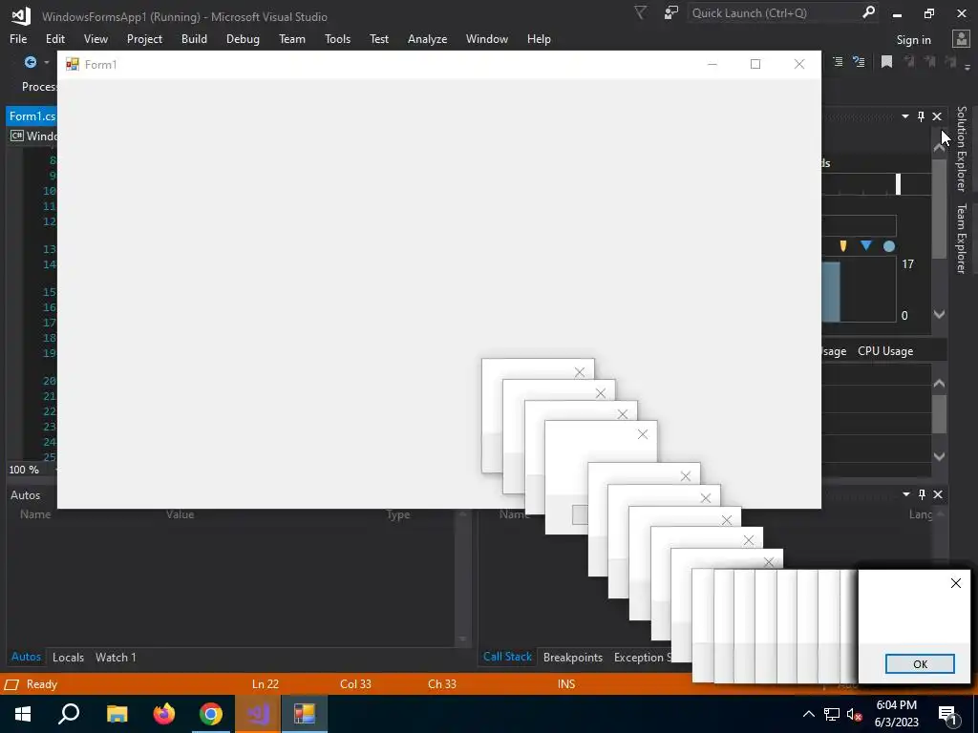Open File Explorer from the taskbar
Image resolution: width=978 pixels, height=733 pixels.
pos(117,714)
